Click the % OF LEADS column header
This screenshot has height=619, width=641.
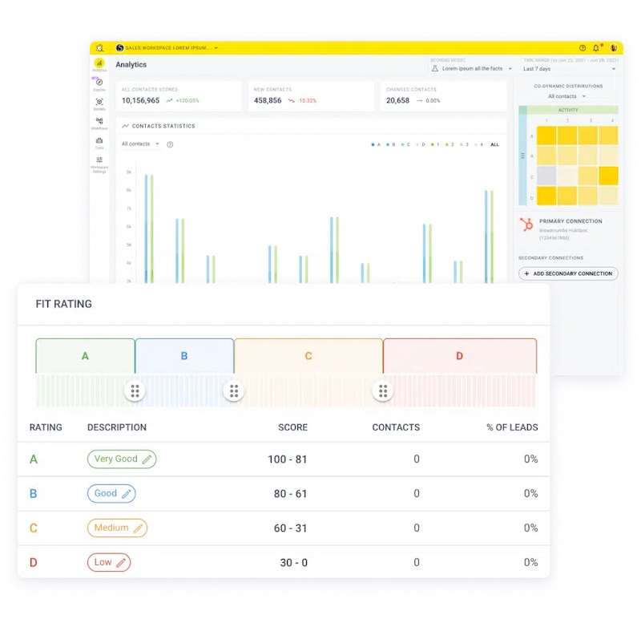pyautogui.click(x=512, y=427)
